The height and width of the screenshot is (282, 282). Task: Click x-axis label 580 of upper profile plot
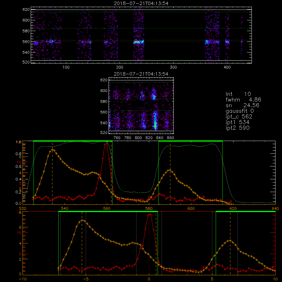(x=149, y=208)
